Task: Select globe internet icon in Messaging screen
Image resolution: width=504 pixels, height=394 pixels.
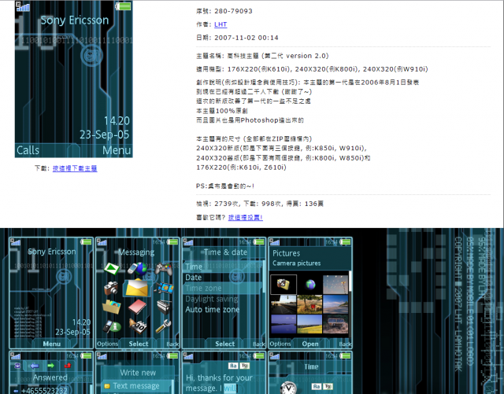Action: [139, 268]
